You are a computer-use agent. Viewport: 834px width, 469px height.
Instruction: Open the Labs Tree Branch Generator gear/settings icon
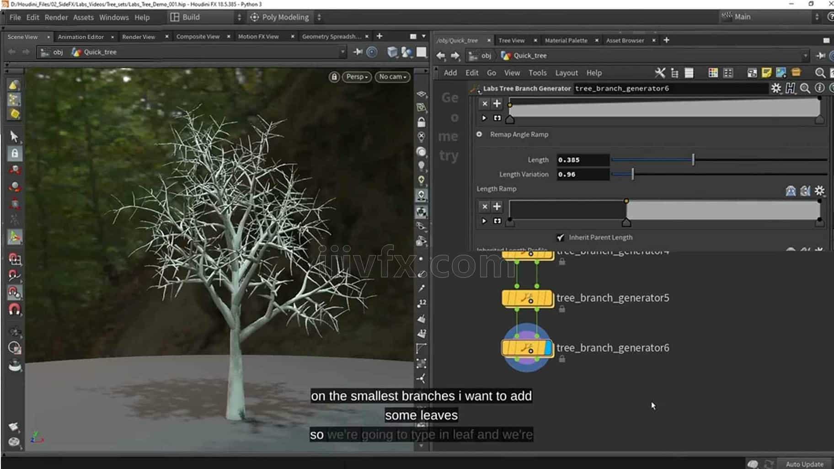776,89
